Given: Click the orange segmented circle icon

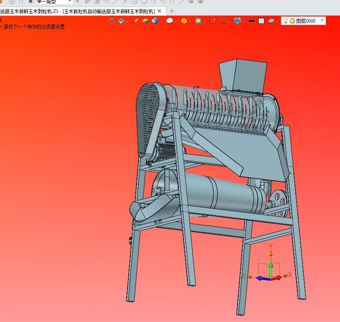Looking at the screenshot, I should pos(184,21).
